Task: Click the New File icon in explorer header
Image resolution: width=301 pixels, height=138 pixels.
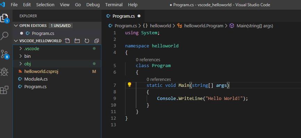Action: tap(67, 41)
